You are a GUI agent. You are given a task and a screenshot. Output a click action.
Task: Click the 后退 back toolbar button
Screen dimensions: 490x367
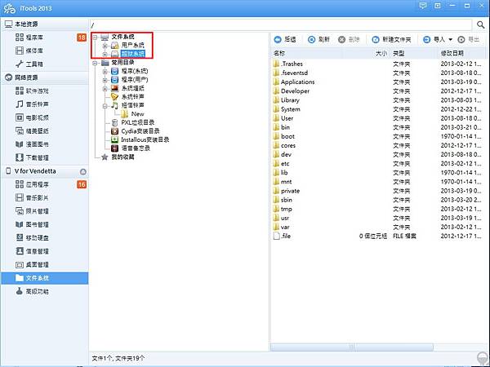click(x=285, y=40)
